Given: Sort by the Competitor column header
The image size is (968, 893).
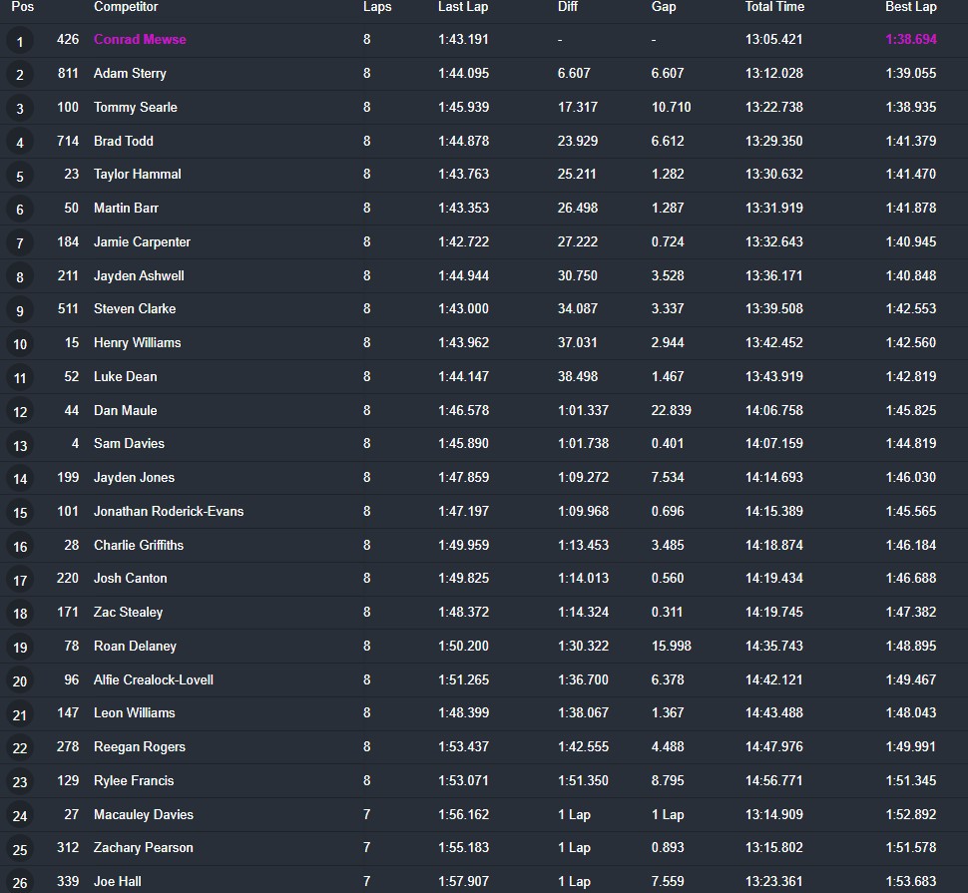Looking at the screenshot, I should click(126, 7).
